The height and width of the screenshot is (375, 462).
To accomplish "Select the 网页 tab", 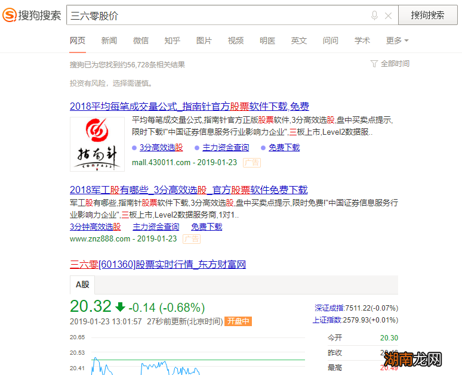I will click(78, 41).
